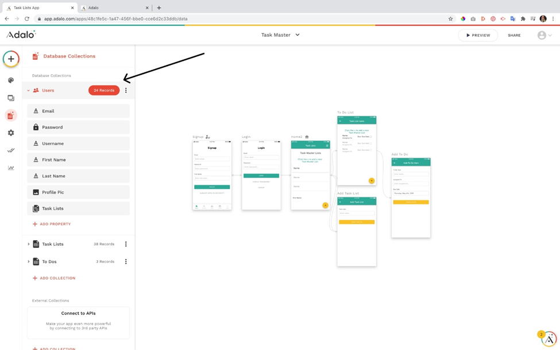Select the Signup screen thumbnail

[212, 175]
